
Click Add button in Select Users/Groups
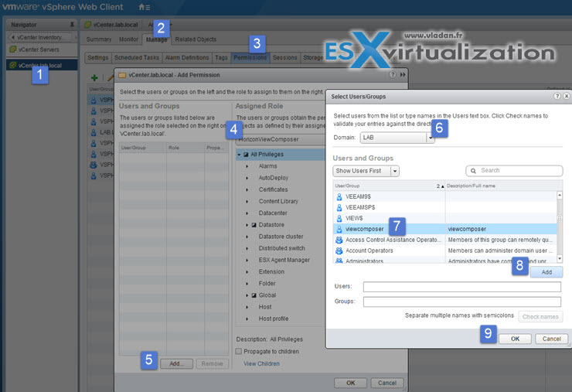click(x=546, y=272)
